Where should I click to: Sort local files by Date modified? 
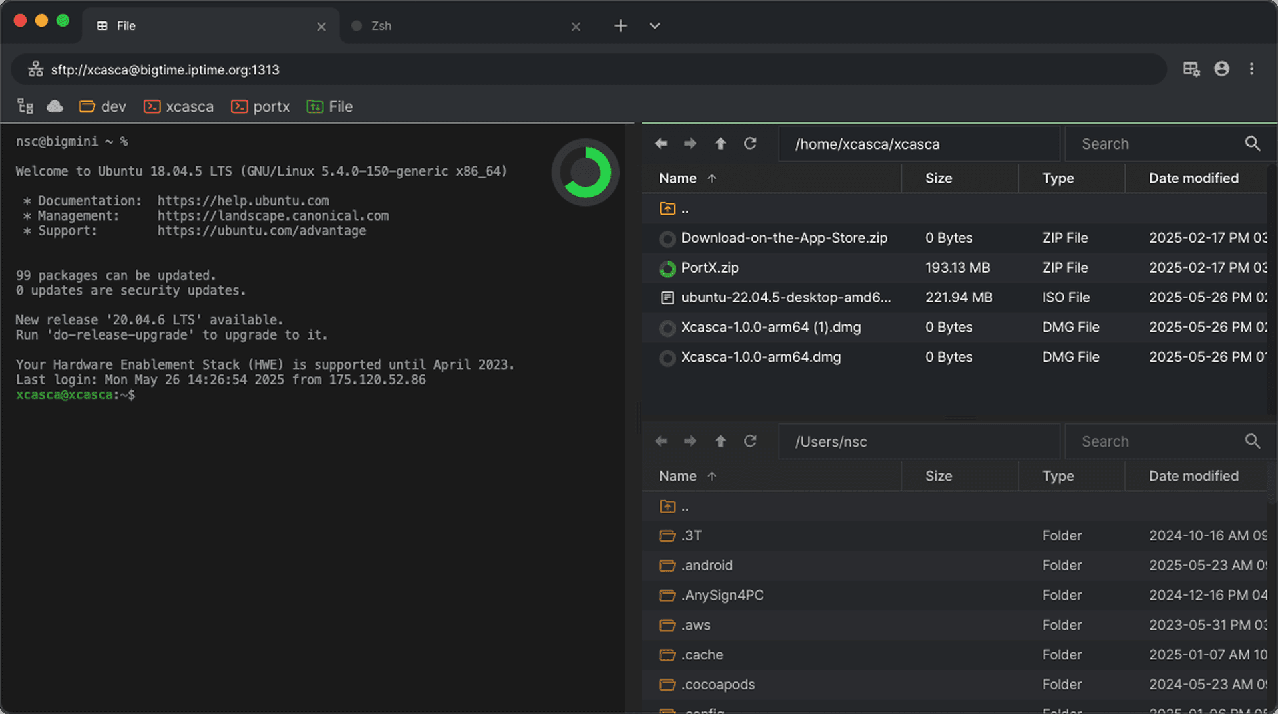coord(1193,476)
